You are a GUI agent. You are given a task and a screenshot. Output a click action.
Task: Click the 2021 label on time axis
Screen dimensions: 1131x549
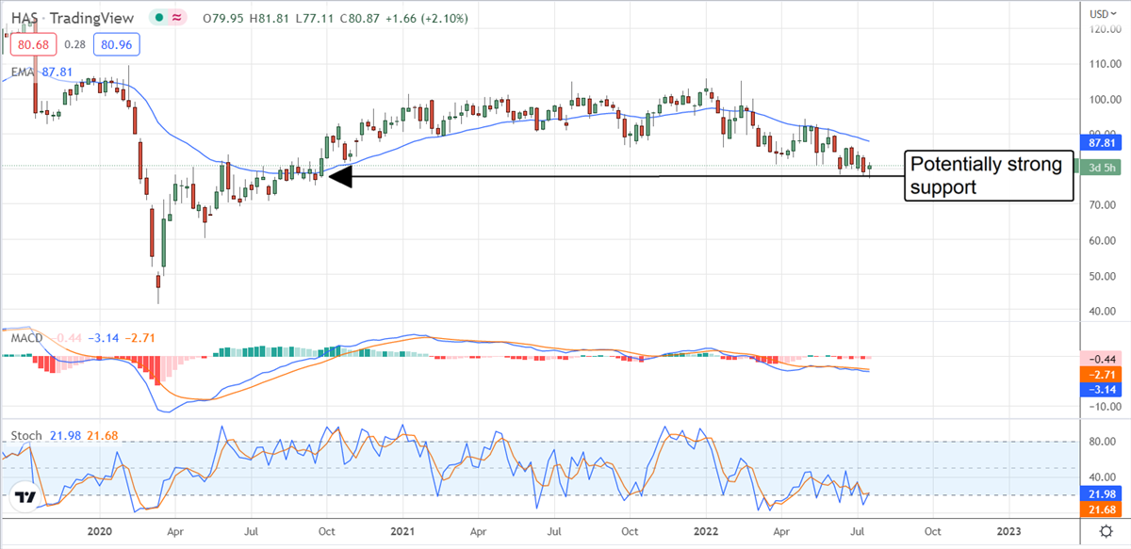coord(402,530)
